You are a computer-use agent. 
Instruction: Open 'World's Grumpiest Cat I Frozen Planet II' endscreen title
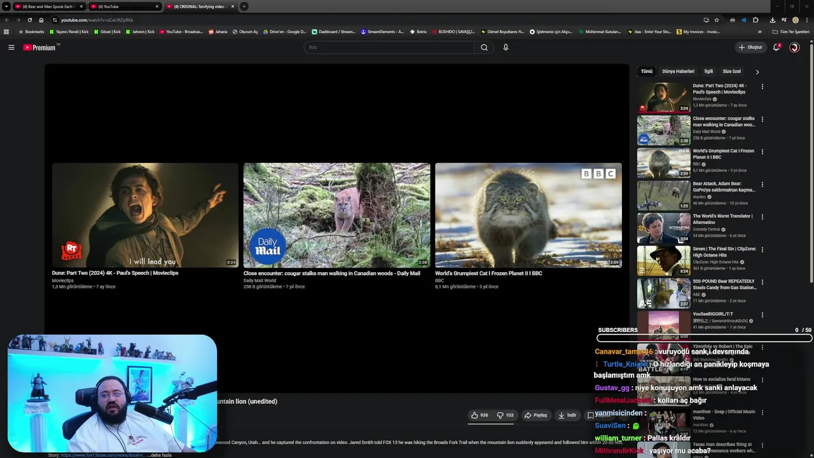[x=488, y=273]
